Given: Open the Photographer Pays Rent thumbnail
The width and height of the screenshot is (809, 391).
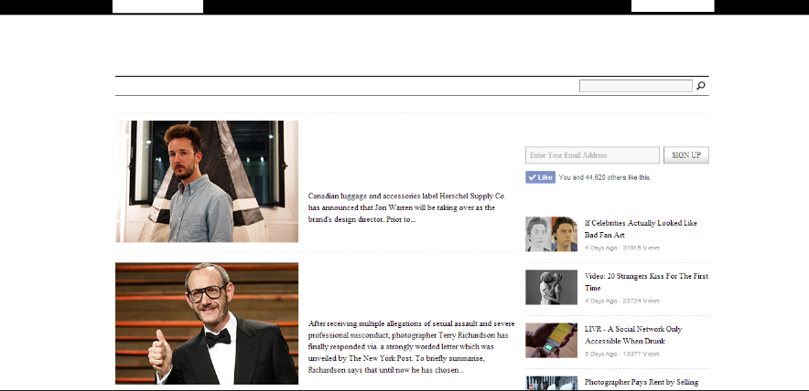Looking at the screenshot, I should coord(551,383).
